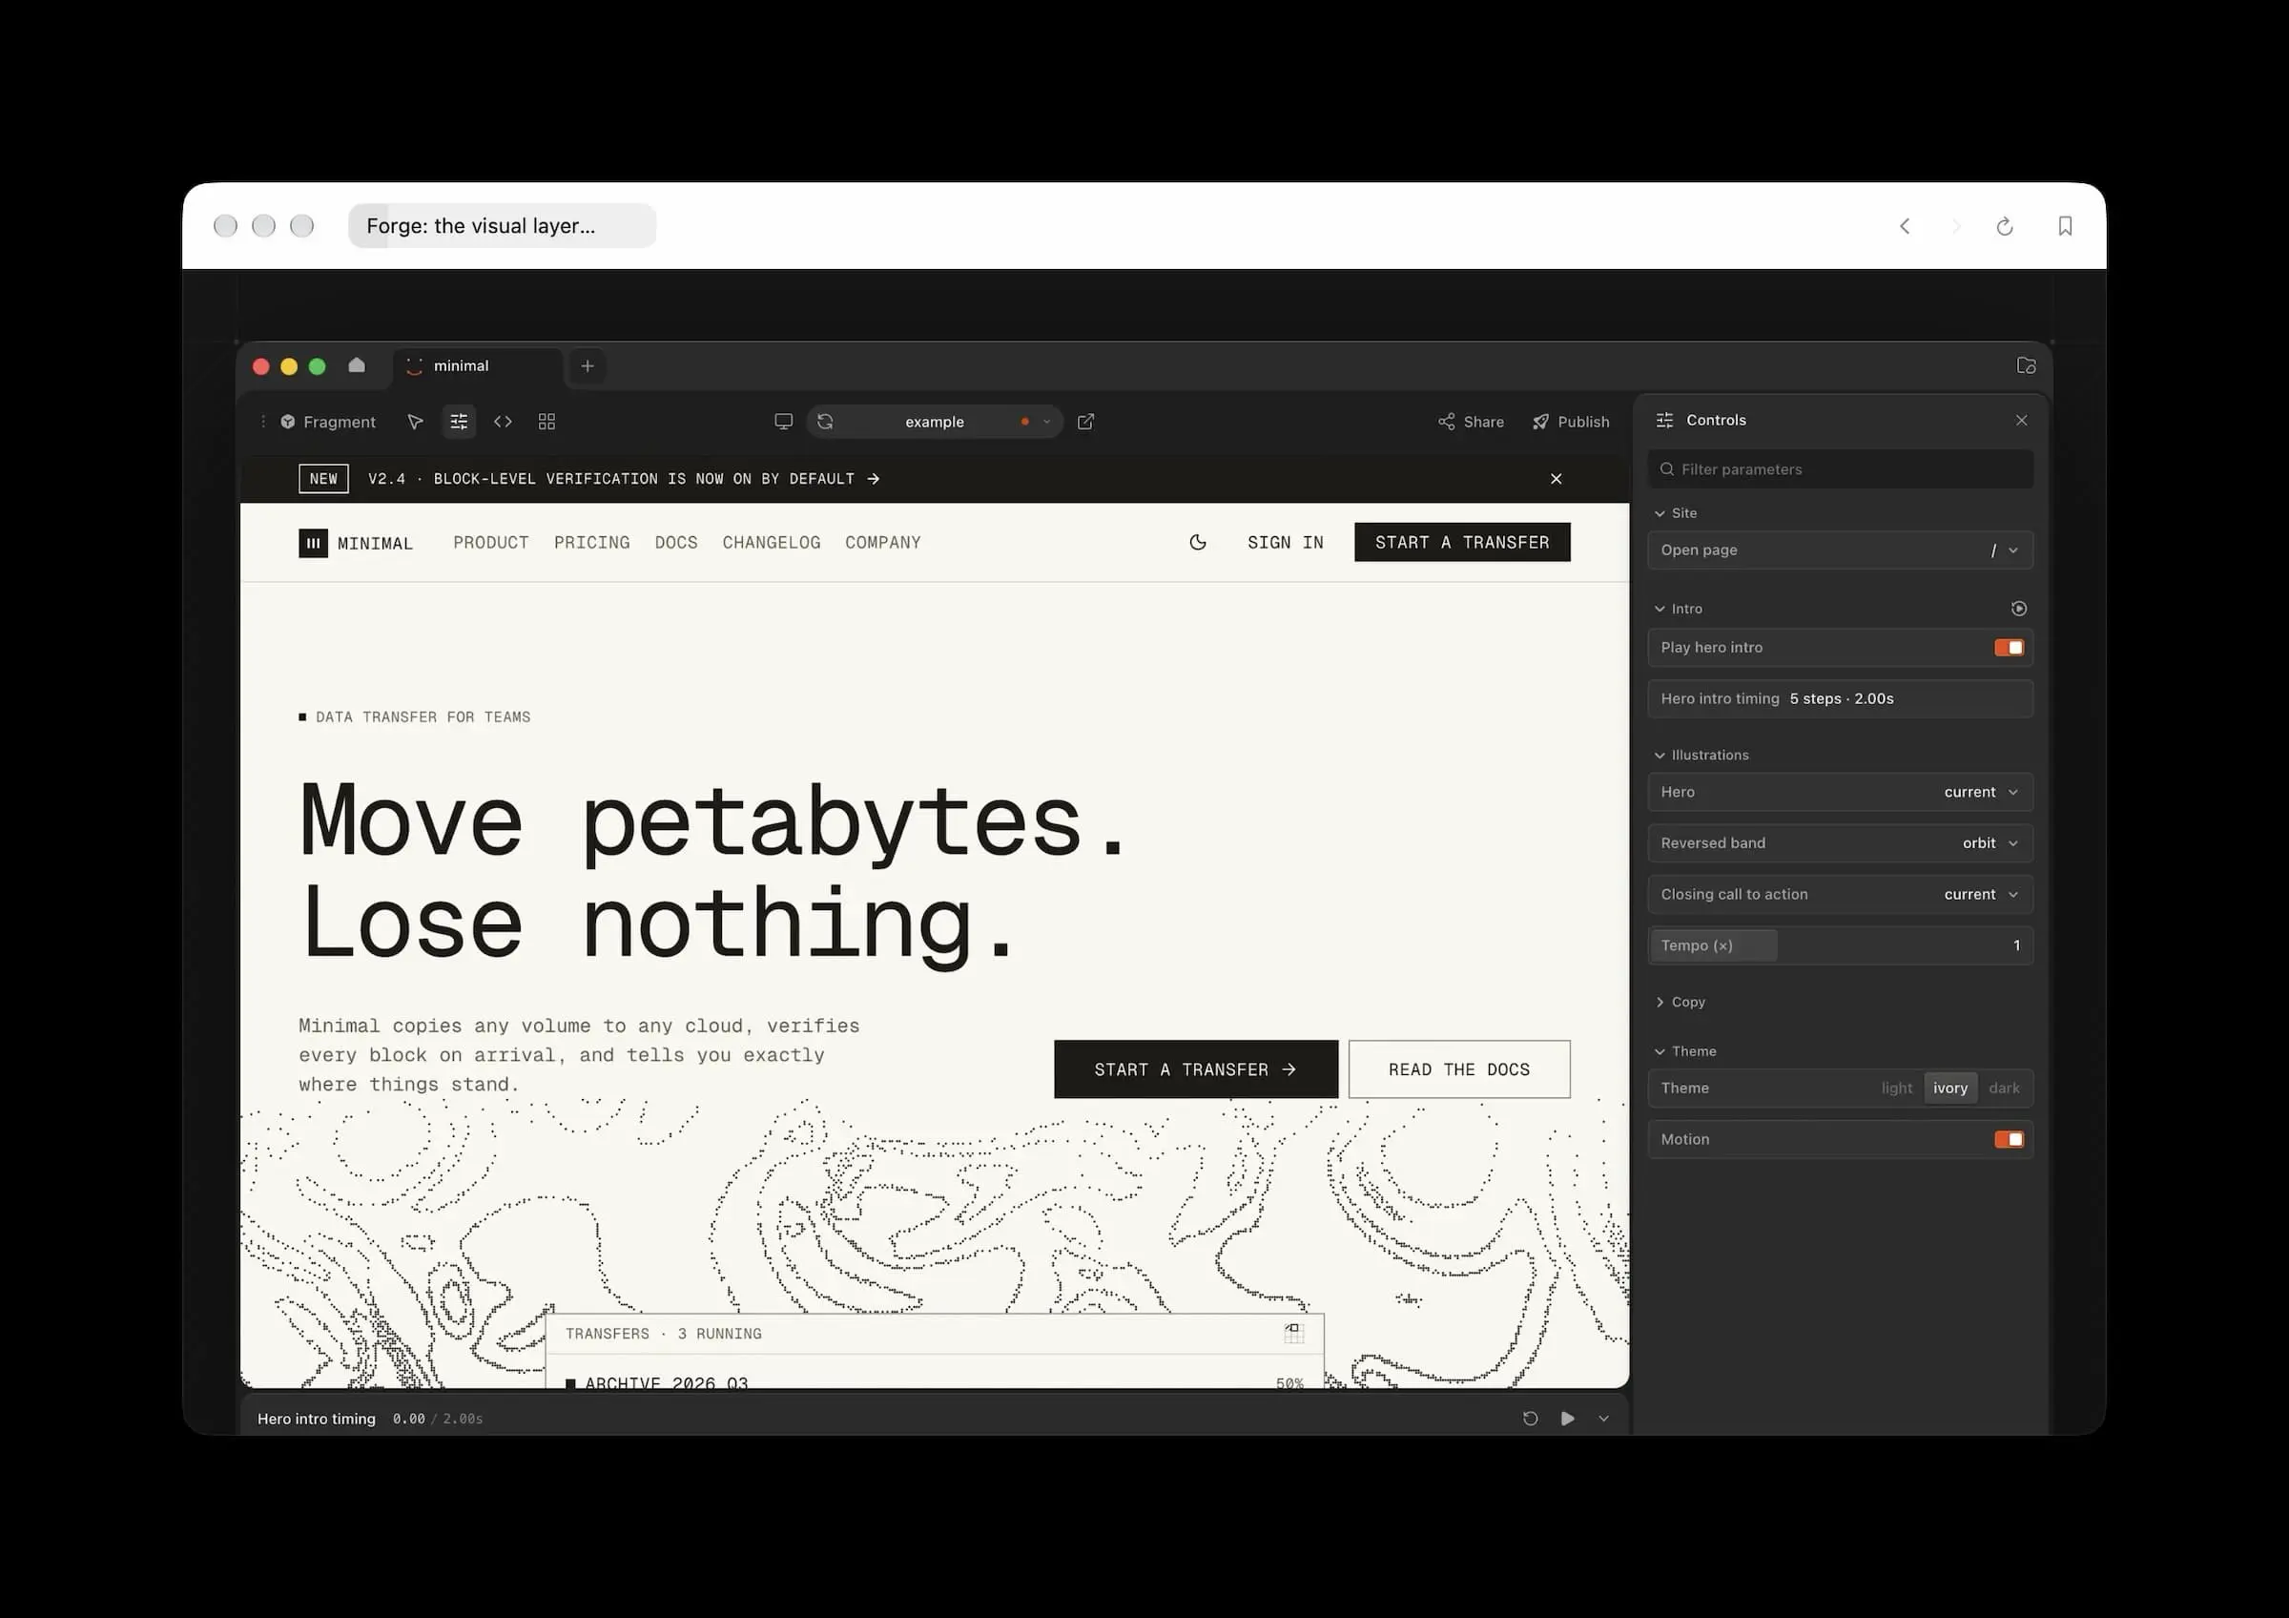Open Closing call to action dropdown
2289x1618 pixels.
[1841, 894]
